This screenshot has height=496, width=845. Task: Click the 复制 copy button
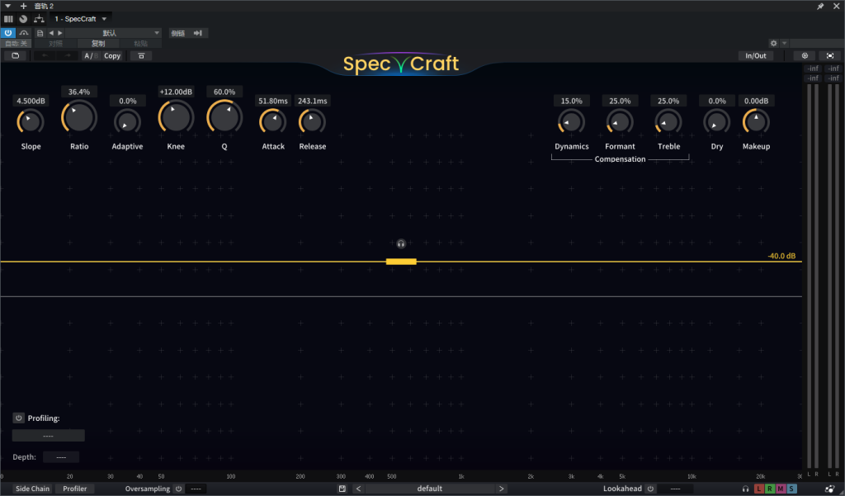point(98,43)
